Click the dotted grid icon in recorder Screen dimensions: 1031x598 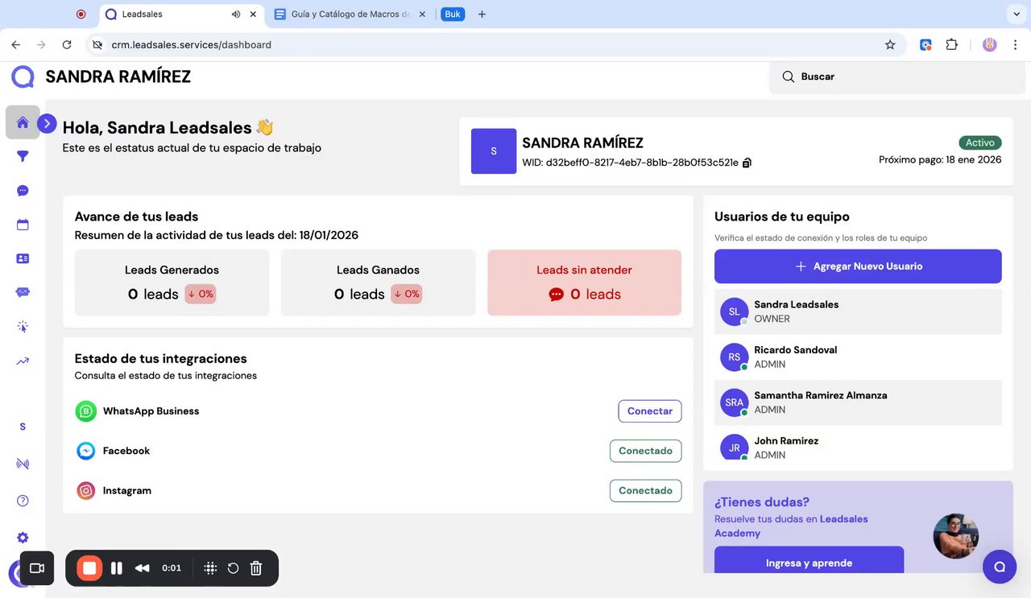210,568
